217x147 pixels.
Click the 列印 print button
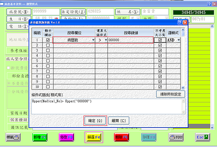click(177, 137)
